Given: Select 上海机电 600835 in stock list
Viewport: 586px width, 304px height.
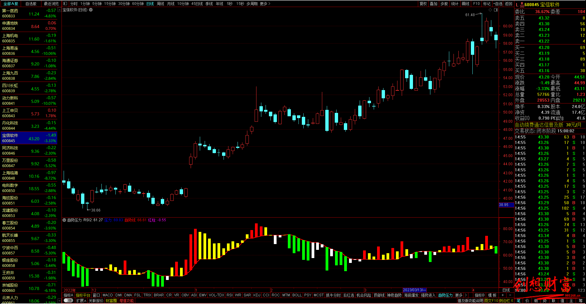Looking at the screenshot, I should click(x=29, y=38).
